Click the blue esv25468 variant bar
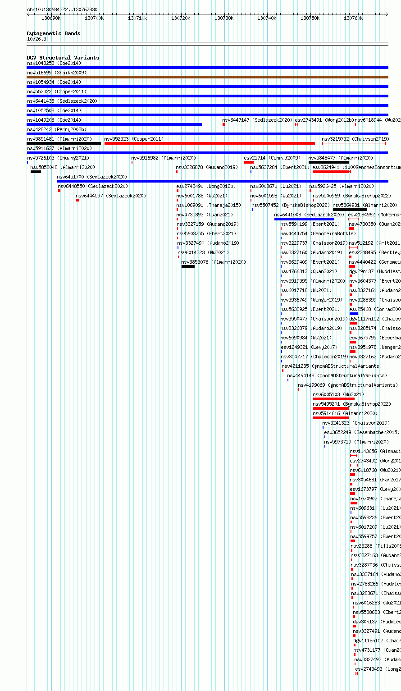Image resolution: width=401 pixels, height=691 pixels. coord(354,314)
